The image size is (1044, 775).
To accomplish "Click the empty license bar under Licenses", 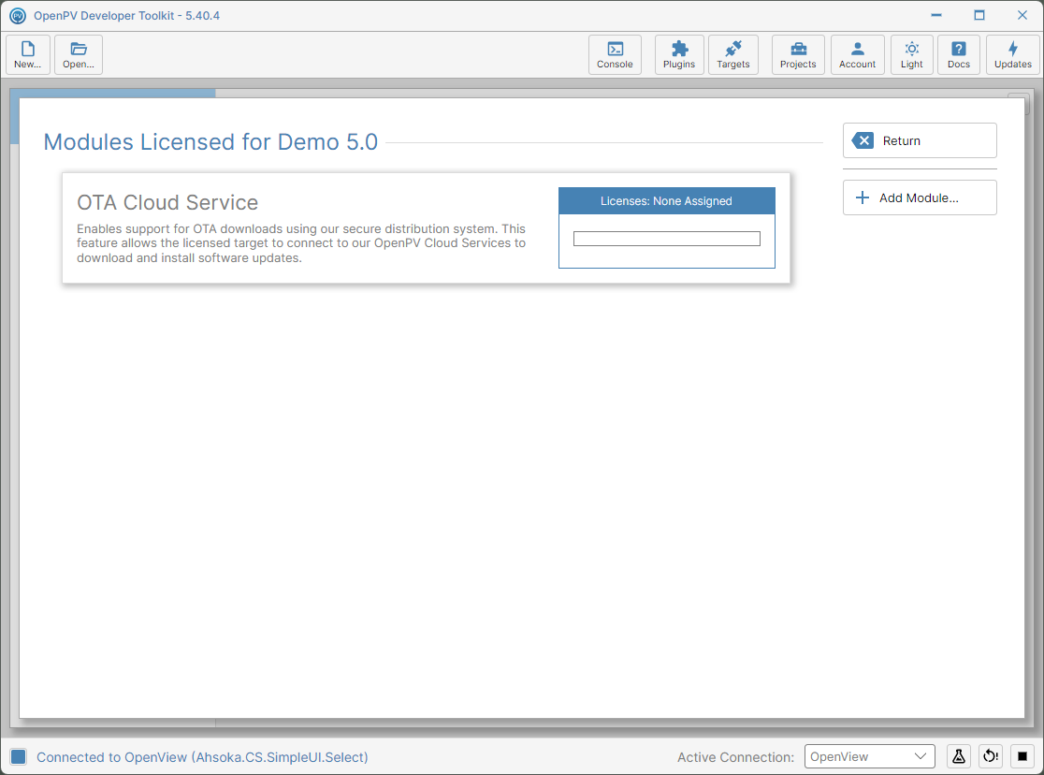I will 666,239.
